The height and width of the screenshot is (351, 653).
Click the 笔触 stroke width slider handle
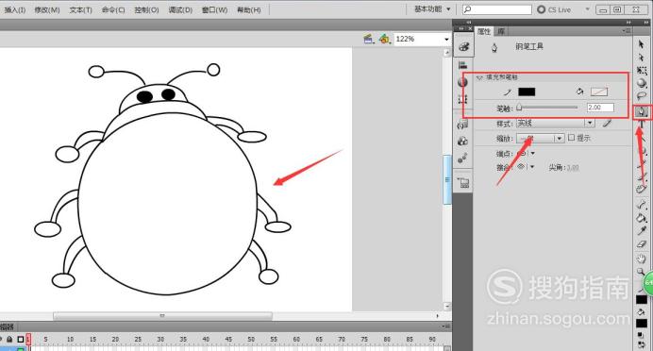519,108
